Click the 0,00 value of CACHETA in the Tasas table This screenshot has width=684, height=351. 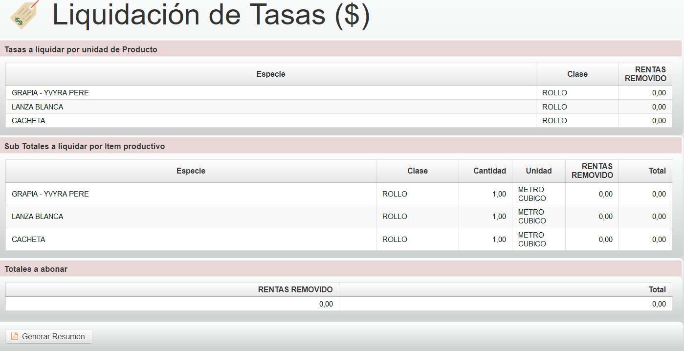659,121
